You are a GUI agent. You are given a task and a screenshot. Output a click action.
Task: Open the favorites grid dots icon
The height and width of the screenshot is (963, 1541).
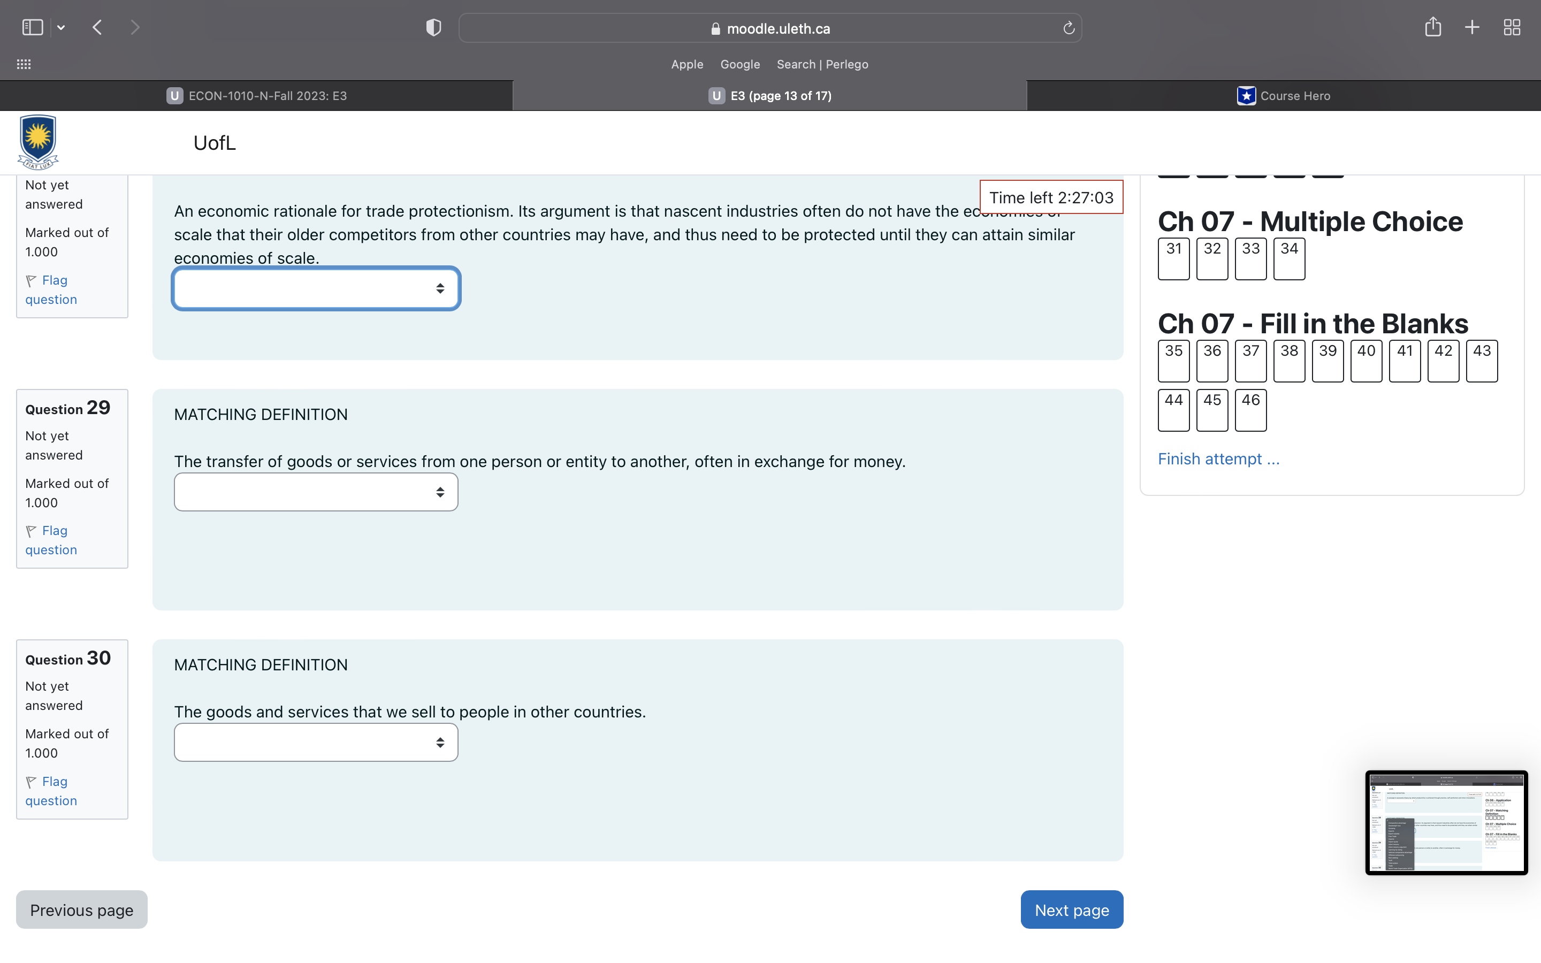24,64
